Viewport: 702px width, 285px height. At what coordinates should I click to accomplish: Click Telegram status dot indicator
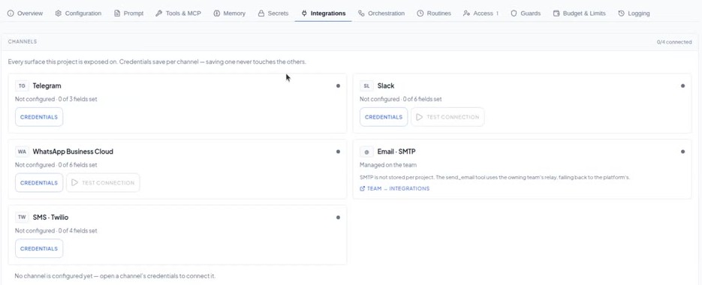[338, 86]
